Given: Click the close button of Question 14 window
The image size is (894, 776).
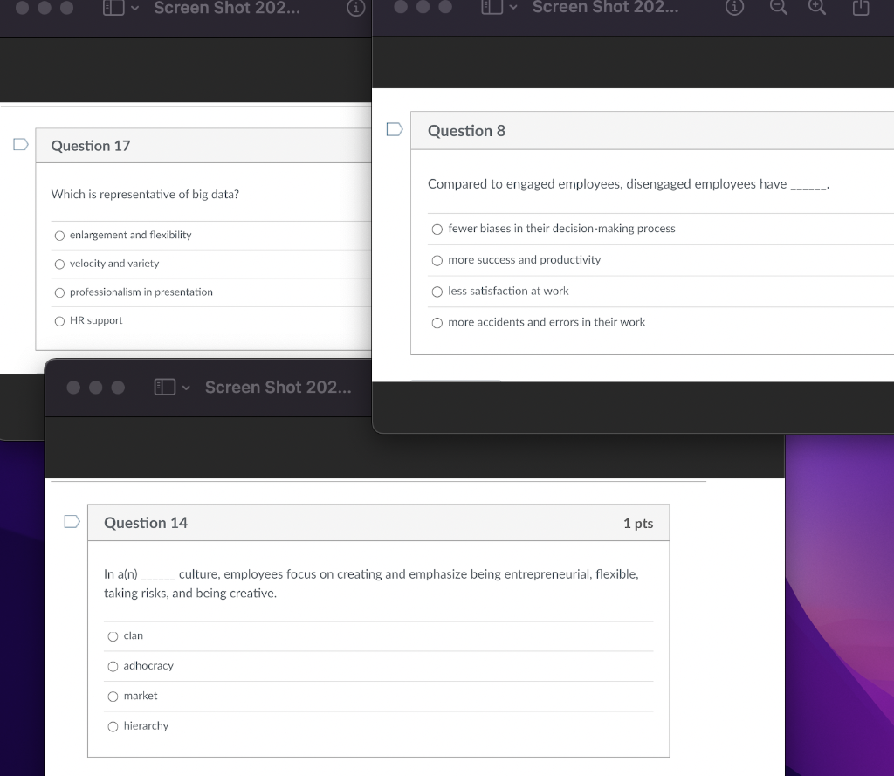Looking at the screenshot, I should click(73, 388).
